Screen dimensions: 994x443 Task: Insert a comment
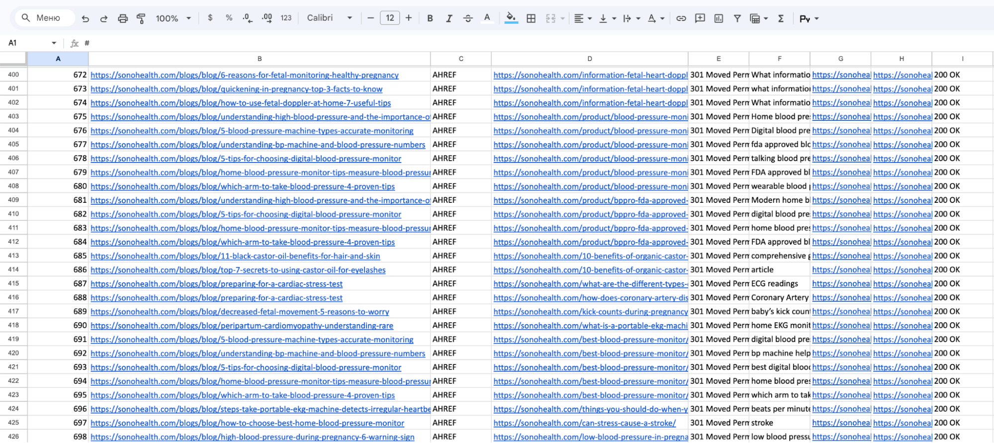(700, 18)
